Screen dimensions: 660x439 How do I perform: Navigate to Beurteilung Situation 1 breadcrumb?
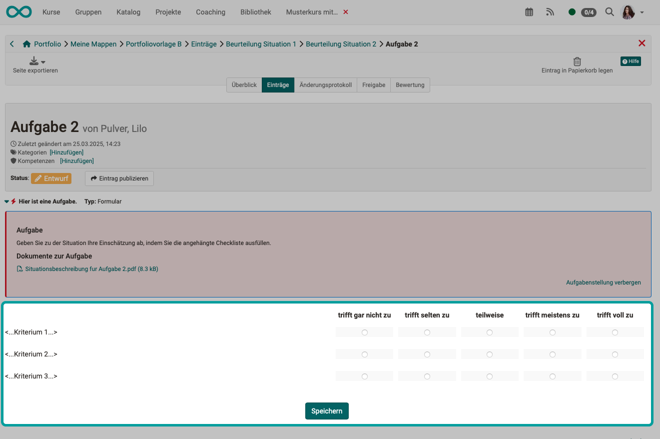click(261, 43)
